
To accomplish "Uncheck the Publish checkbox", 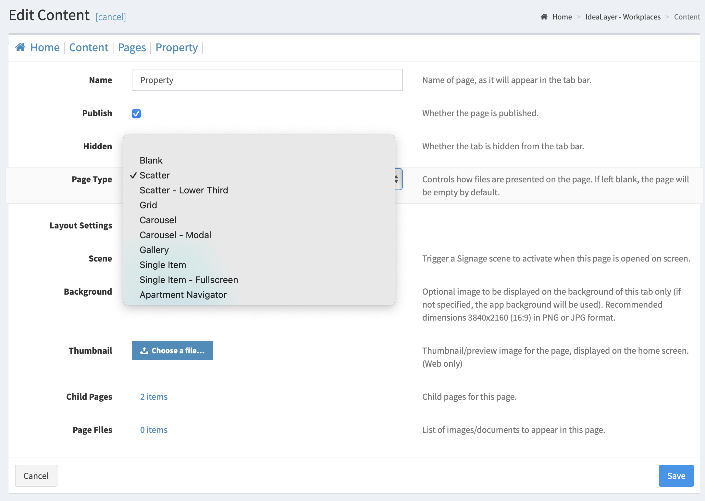I will [136, 113].
